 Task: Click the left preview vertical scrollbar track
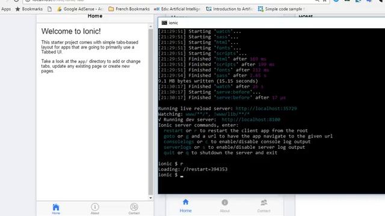click(x=150, y=112)
